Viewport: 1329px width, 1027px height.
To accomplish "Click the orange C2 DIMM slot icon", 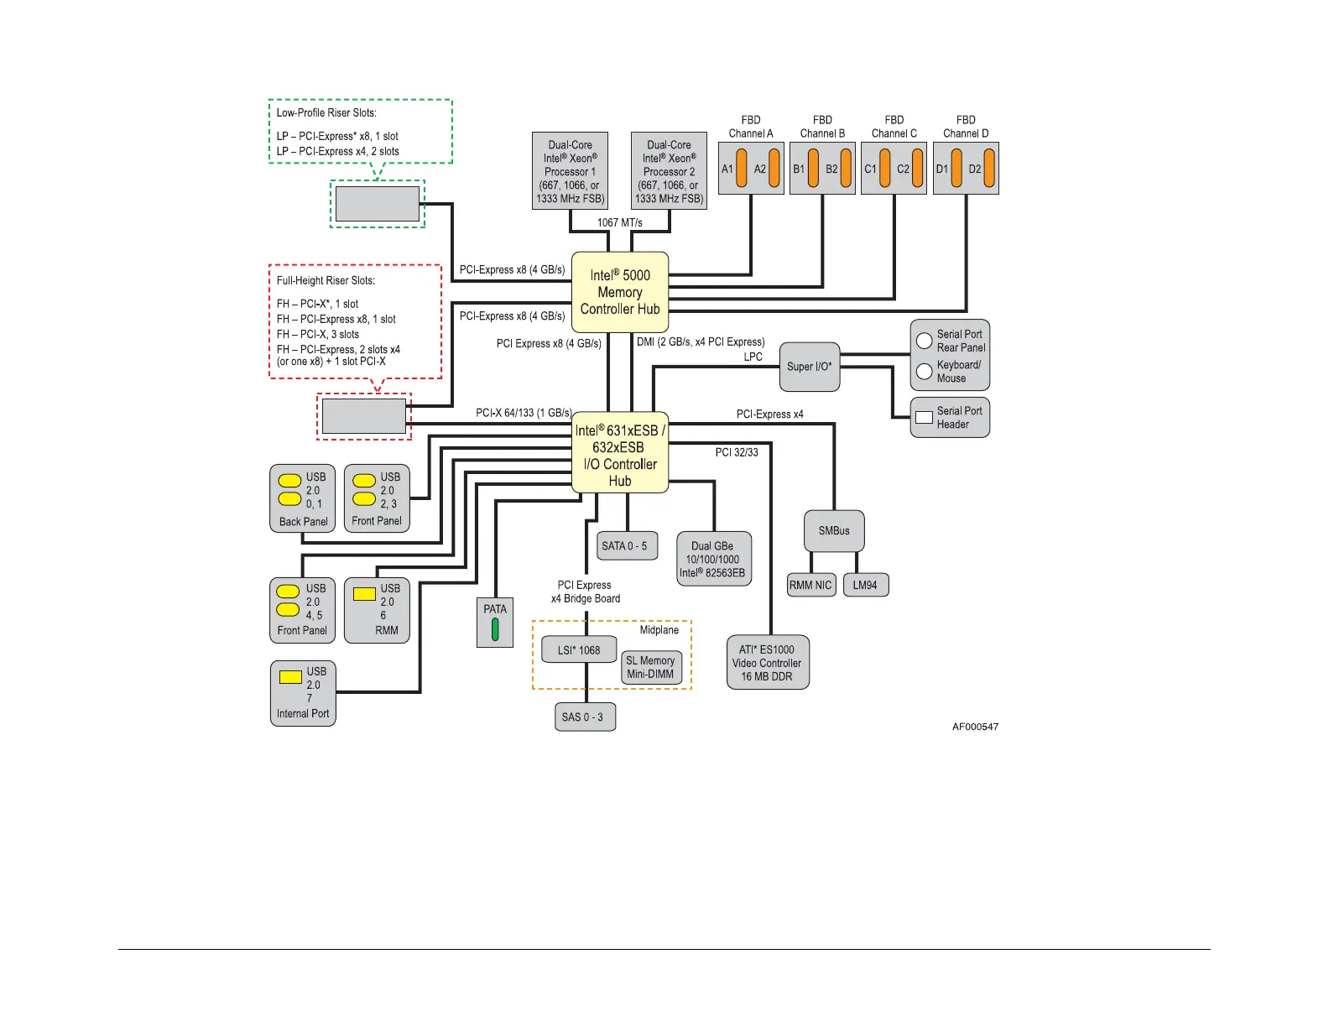I will [x=918, y=168].
